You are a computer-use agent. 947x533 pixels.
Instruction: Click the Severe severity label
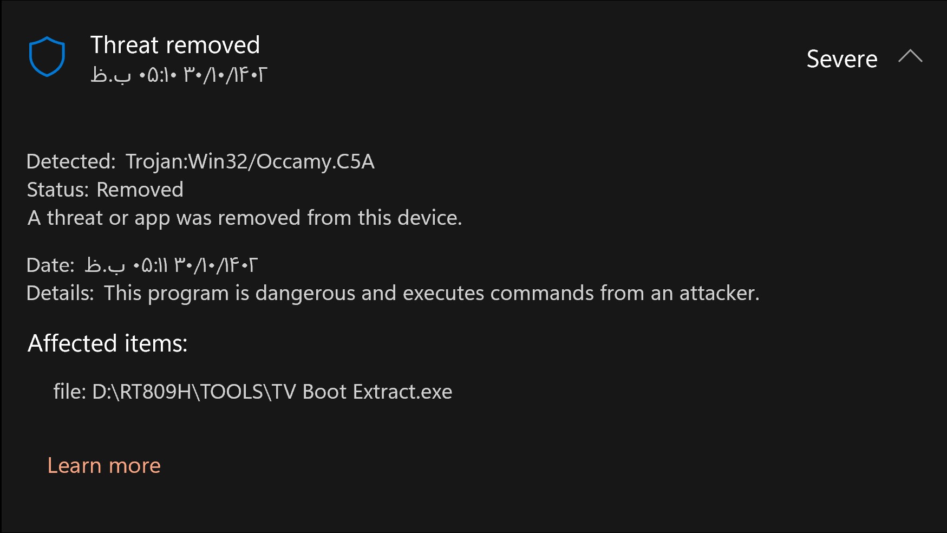842,58
